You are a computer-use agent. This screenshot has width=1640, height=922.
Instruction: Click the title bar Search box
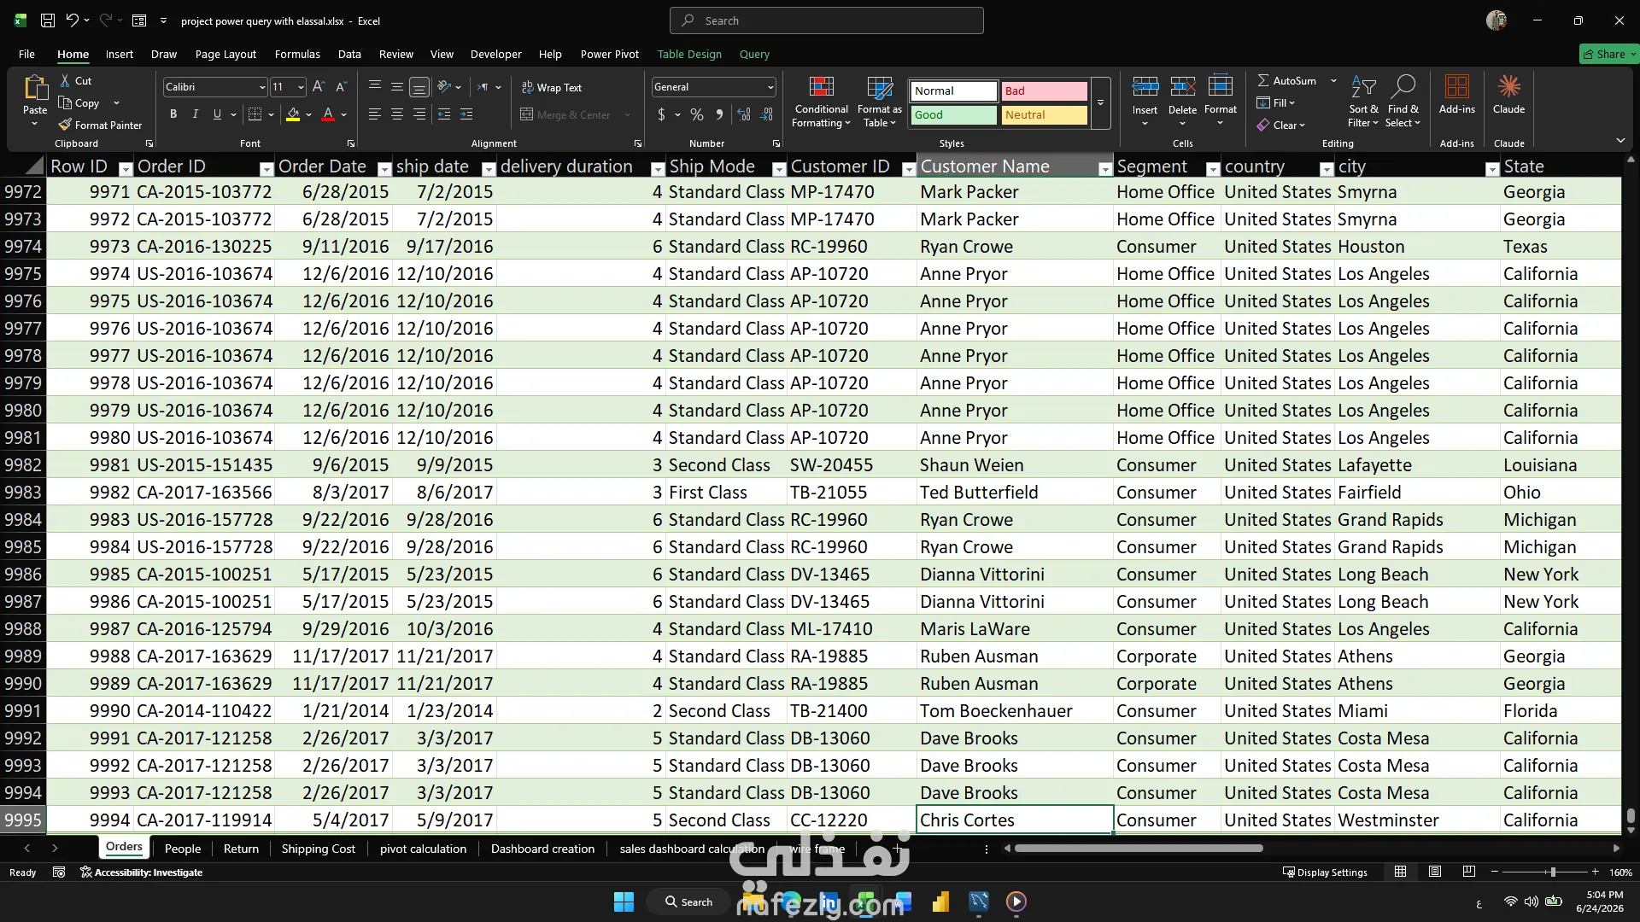tap(827, 20)
